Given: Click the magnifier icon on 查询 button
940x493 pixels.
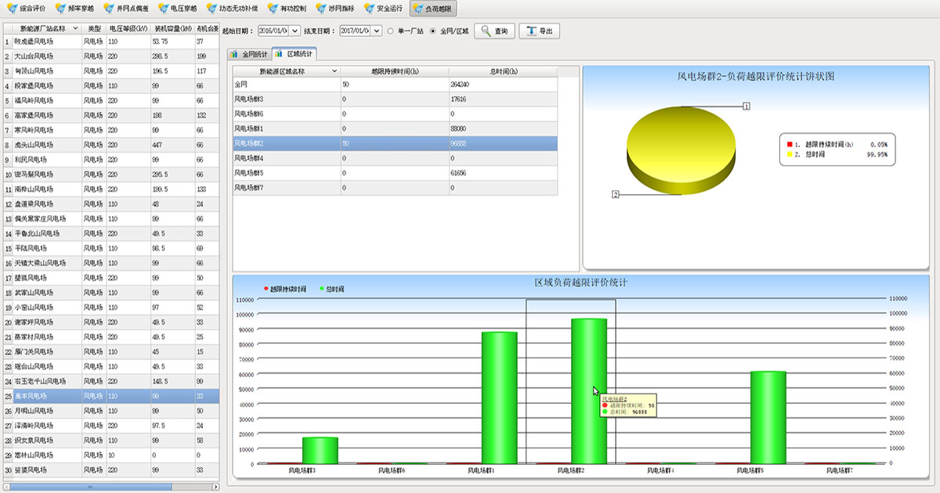Looking at the screenshot, I should pyautogui.click(x=486, y=31).
